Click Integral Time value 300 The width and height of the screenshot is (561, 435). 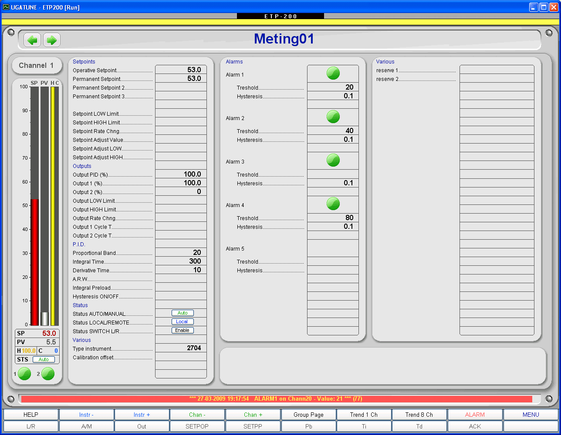coord(181,261)
